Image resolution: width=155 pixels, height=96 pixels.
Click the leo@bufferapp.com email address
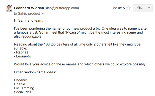point(62,8)
